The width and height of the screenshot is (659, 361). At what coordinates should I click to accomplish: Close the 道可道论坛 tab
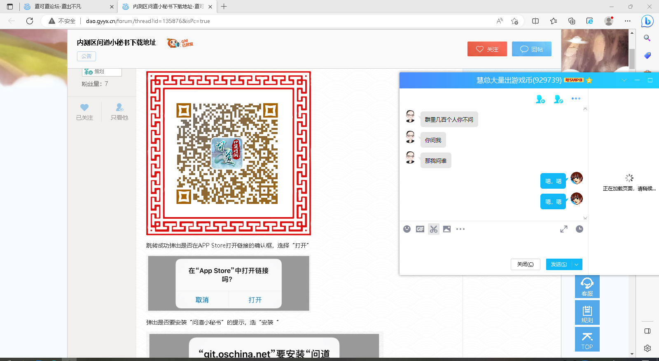pyautogui.click(x=112, y=7)
